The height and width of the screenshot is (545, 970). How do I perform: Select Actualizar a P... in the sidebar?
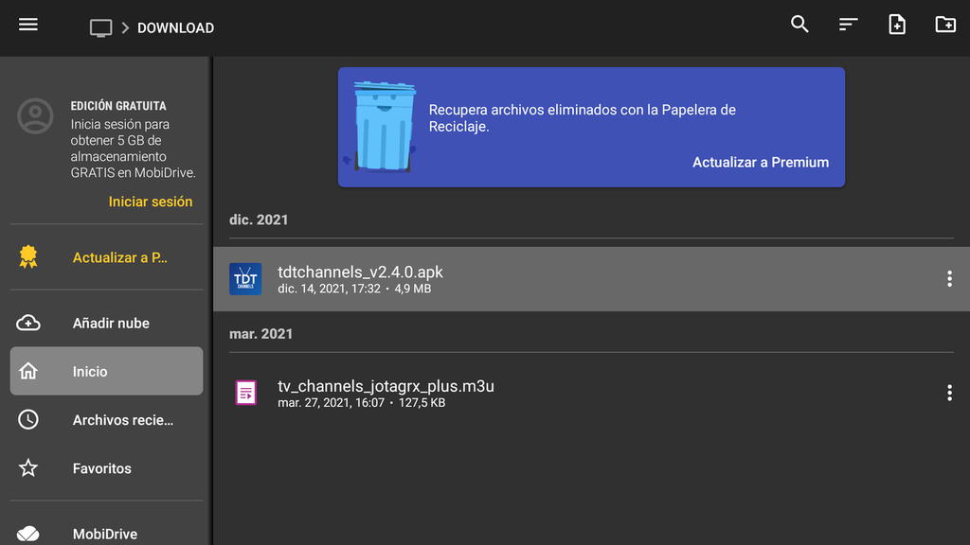(120, 257)
